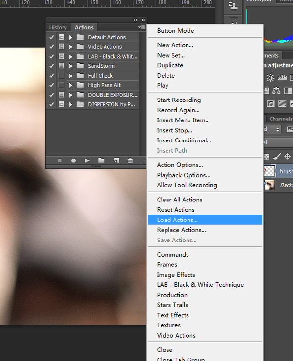This screenshot has width=293, height=361.
Task: Load the Text Effects action set
Action: click(205, 315)
